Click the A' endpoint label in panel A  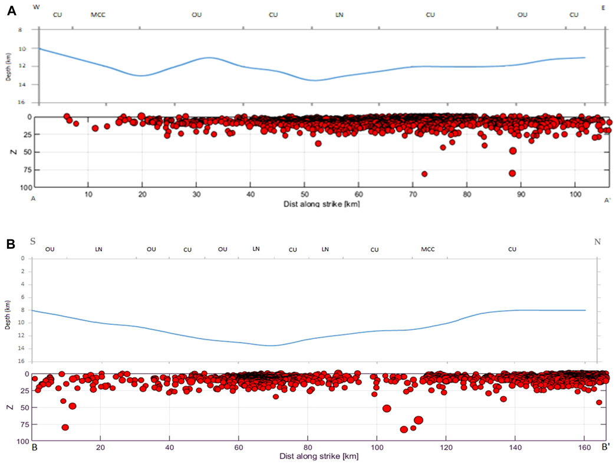(x=607, y=200)
